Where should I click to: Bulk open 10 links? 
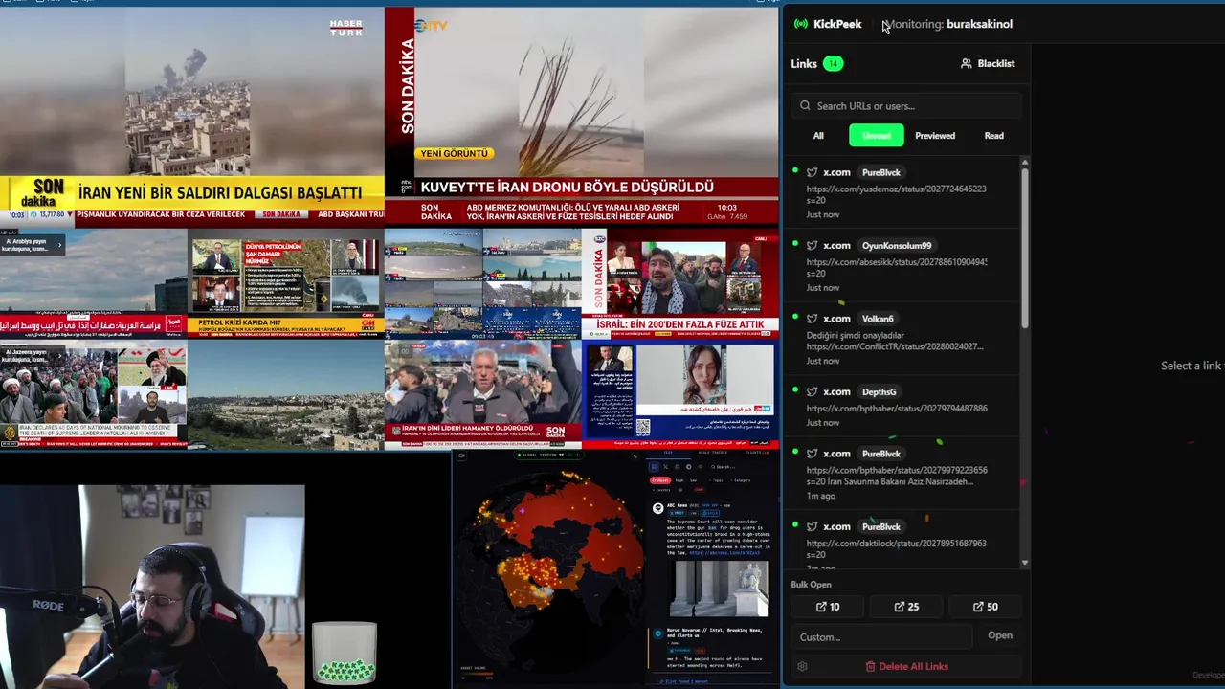[x=828, y=607]
